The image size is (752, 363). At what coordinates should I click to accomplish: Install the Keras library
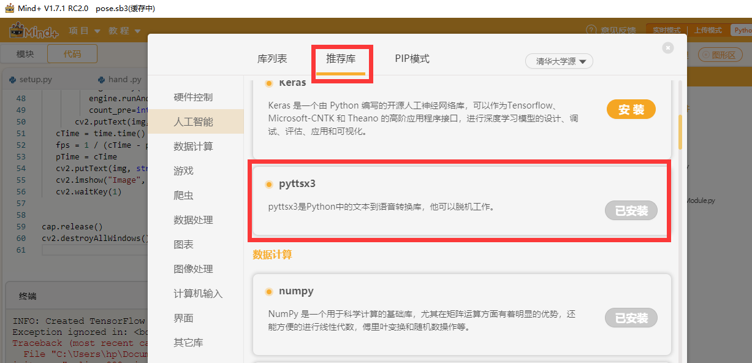(631, 110)
